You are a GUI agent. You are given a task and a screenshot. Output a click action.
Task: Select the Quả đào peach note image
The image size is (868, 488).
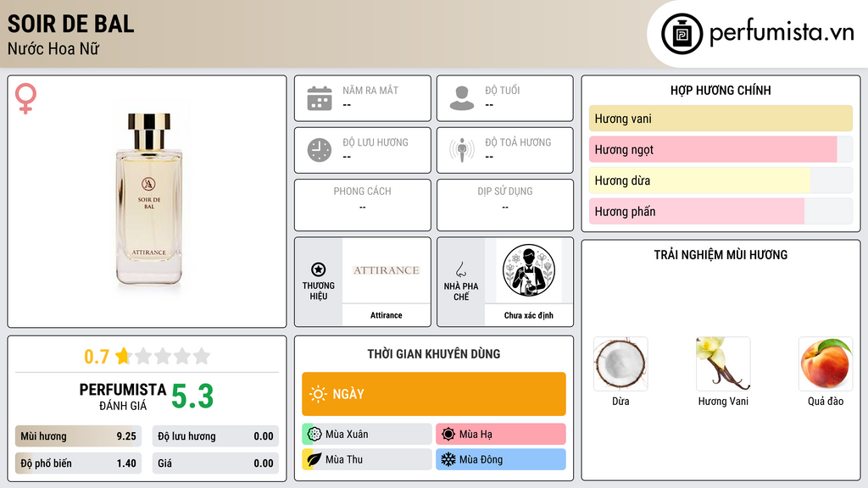[826, 364]
